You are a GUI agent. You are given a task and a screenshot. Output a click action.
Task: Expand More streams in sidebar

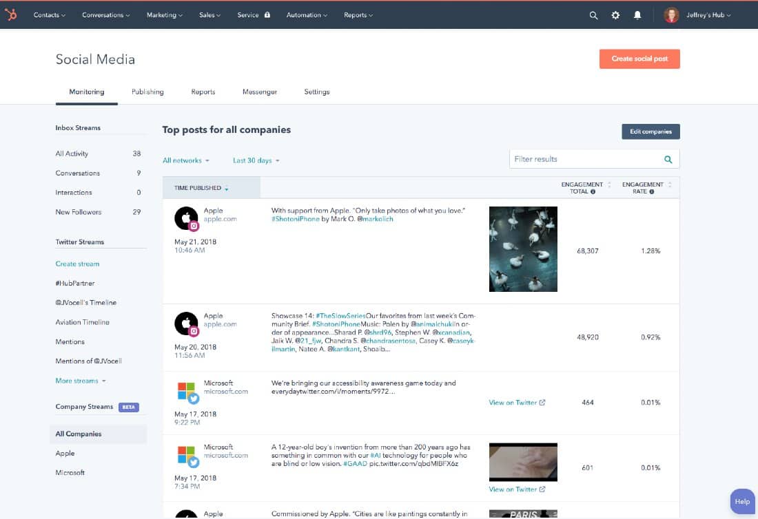pos(81,381)
